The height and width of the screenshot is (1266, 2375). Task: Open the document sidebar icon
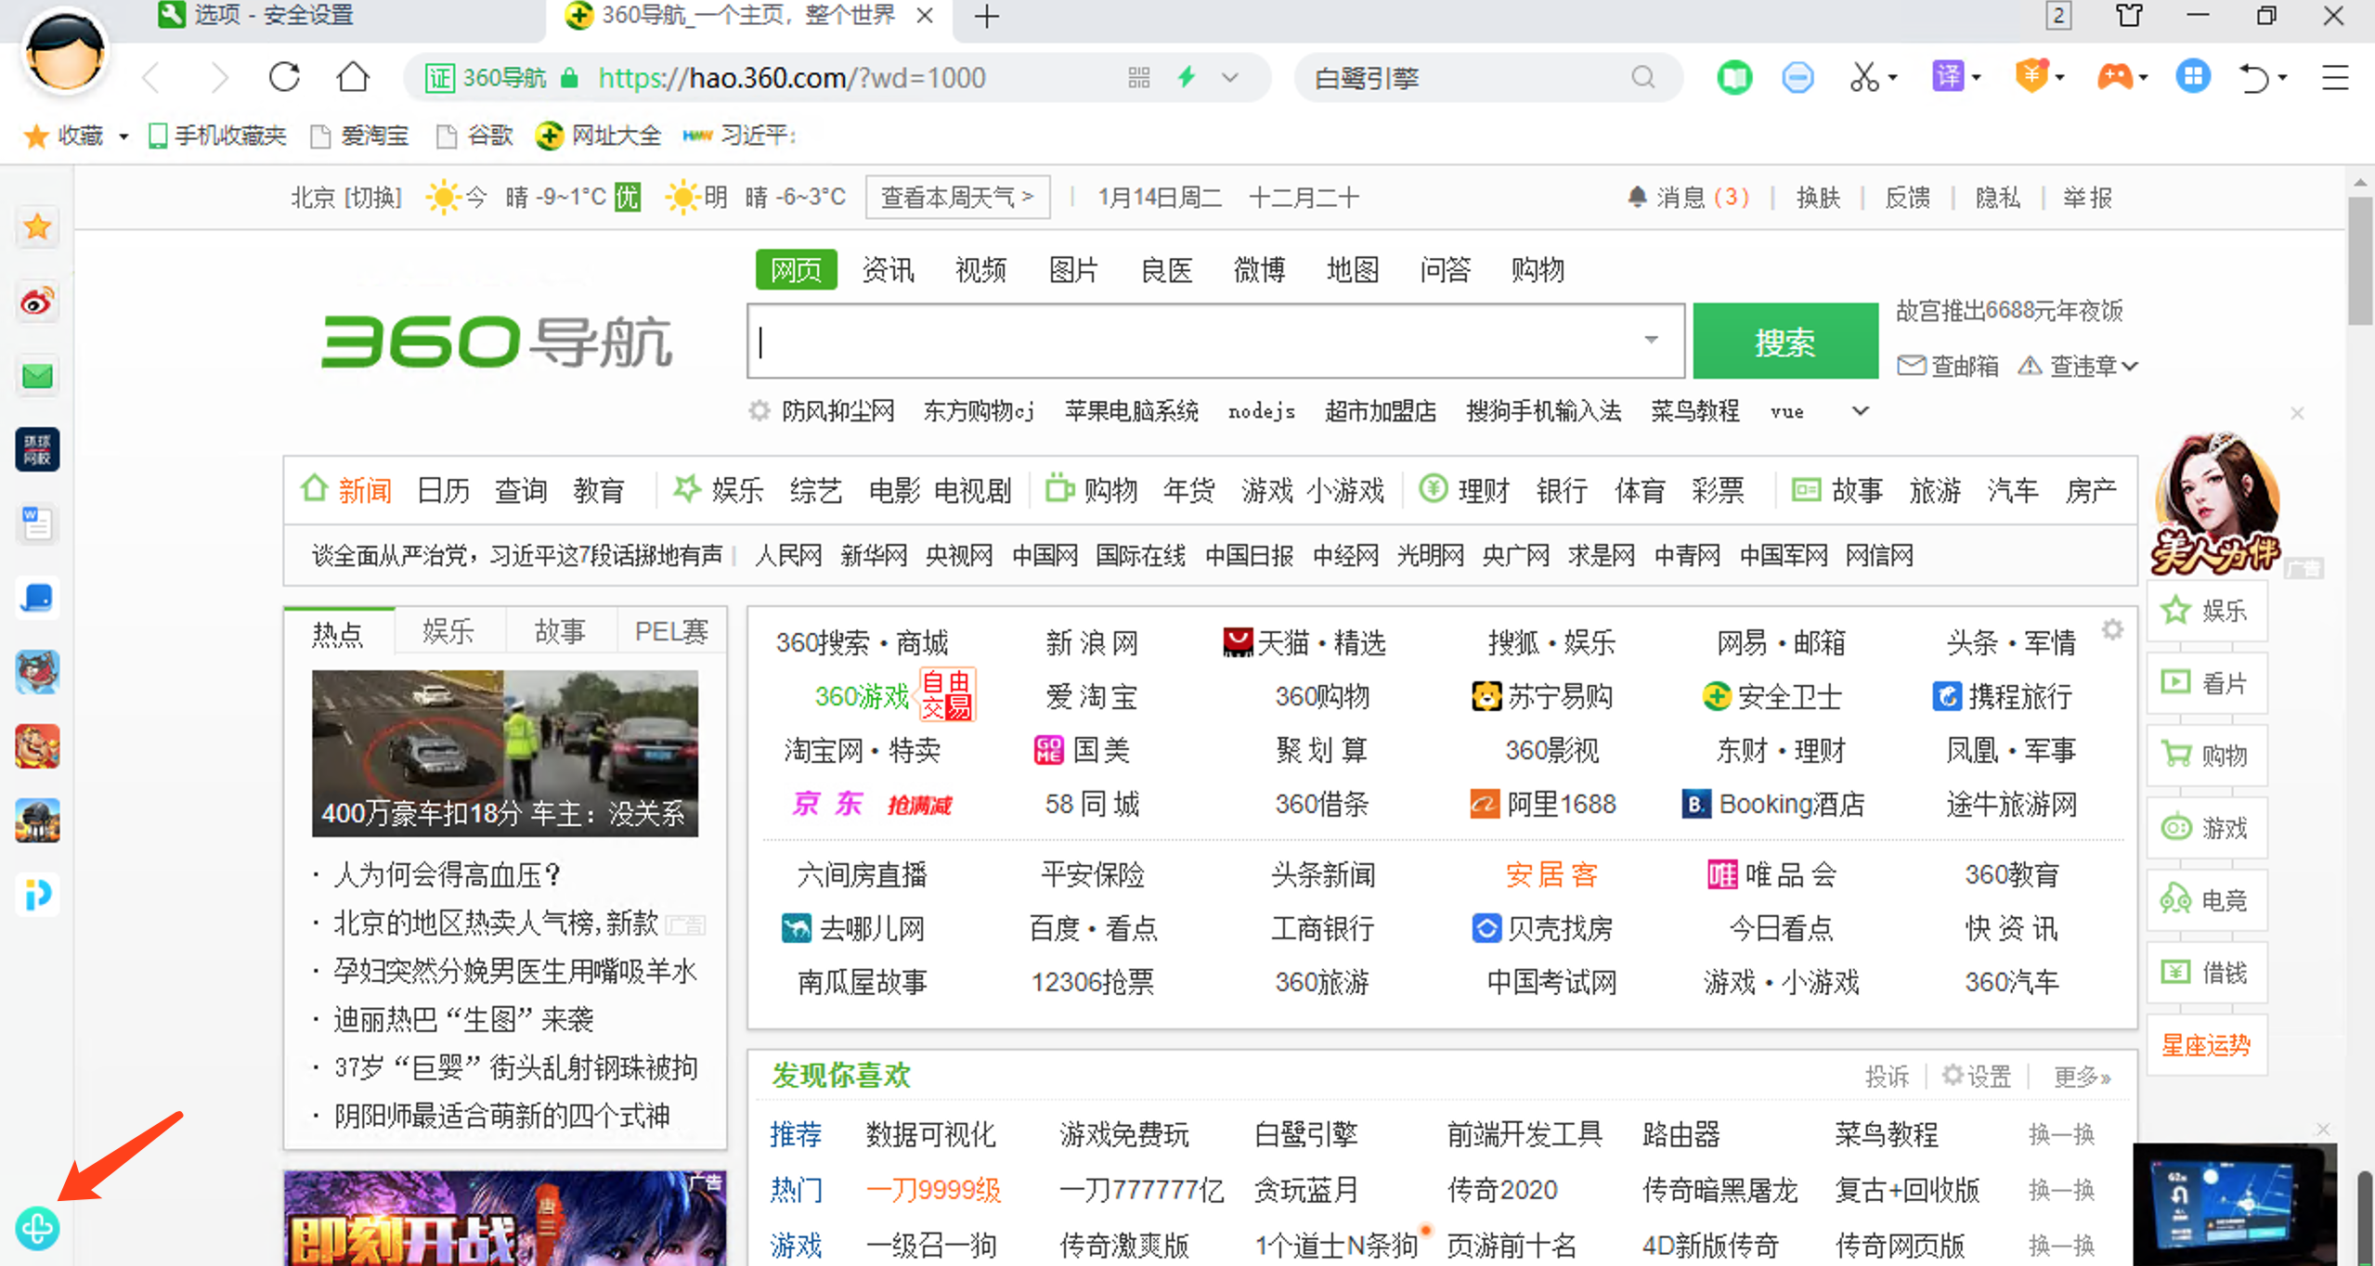(37, 524)
